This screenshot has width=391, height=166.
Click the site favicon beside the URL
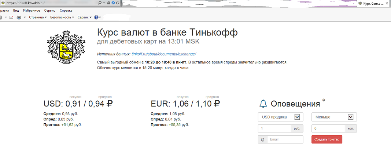[x=3, y=3]
